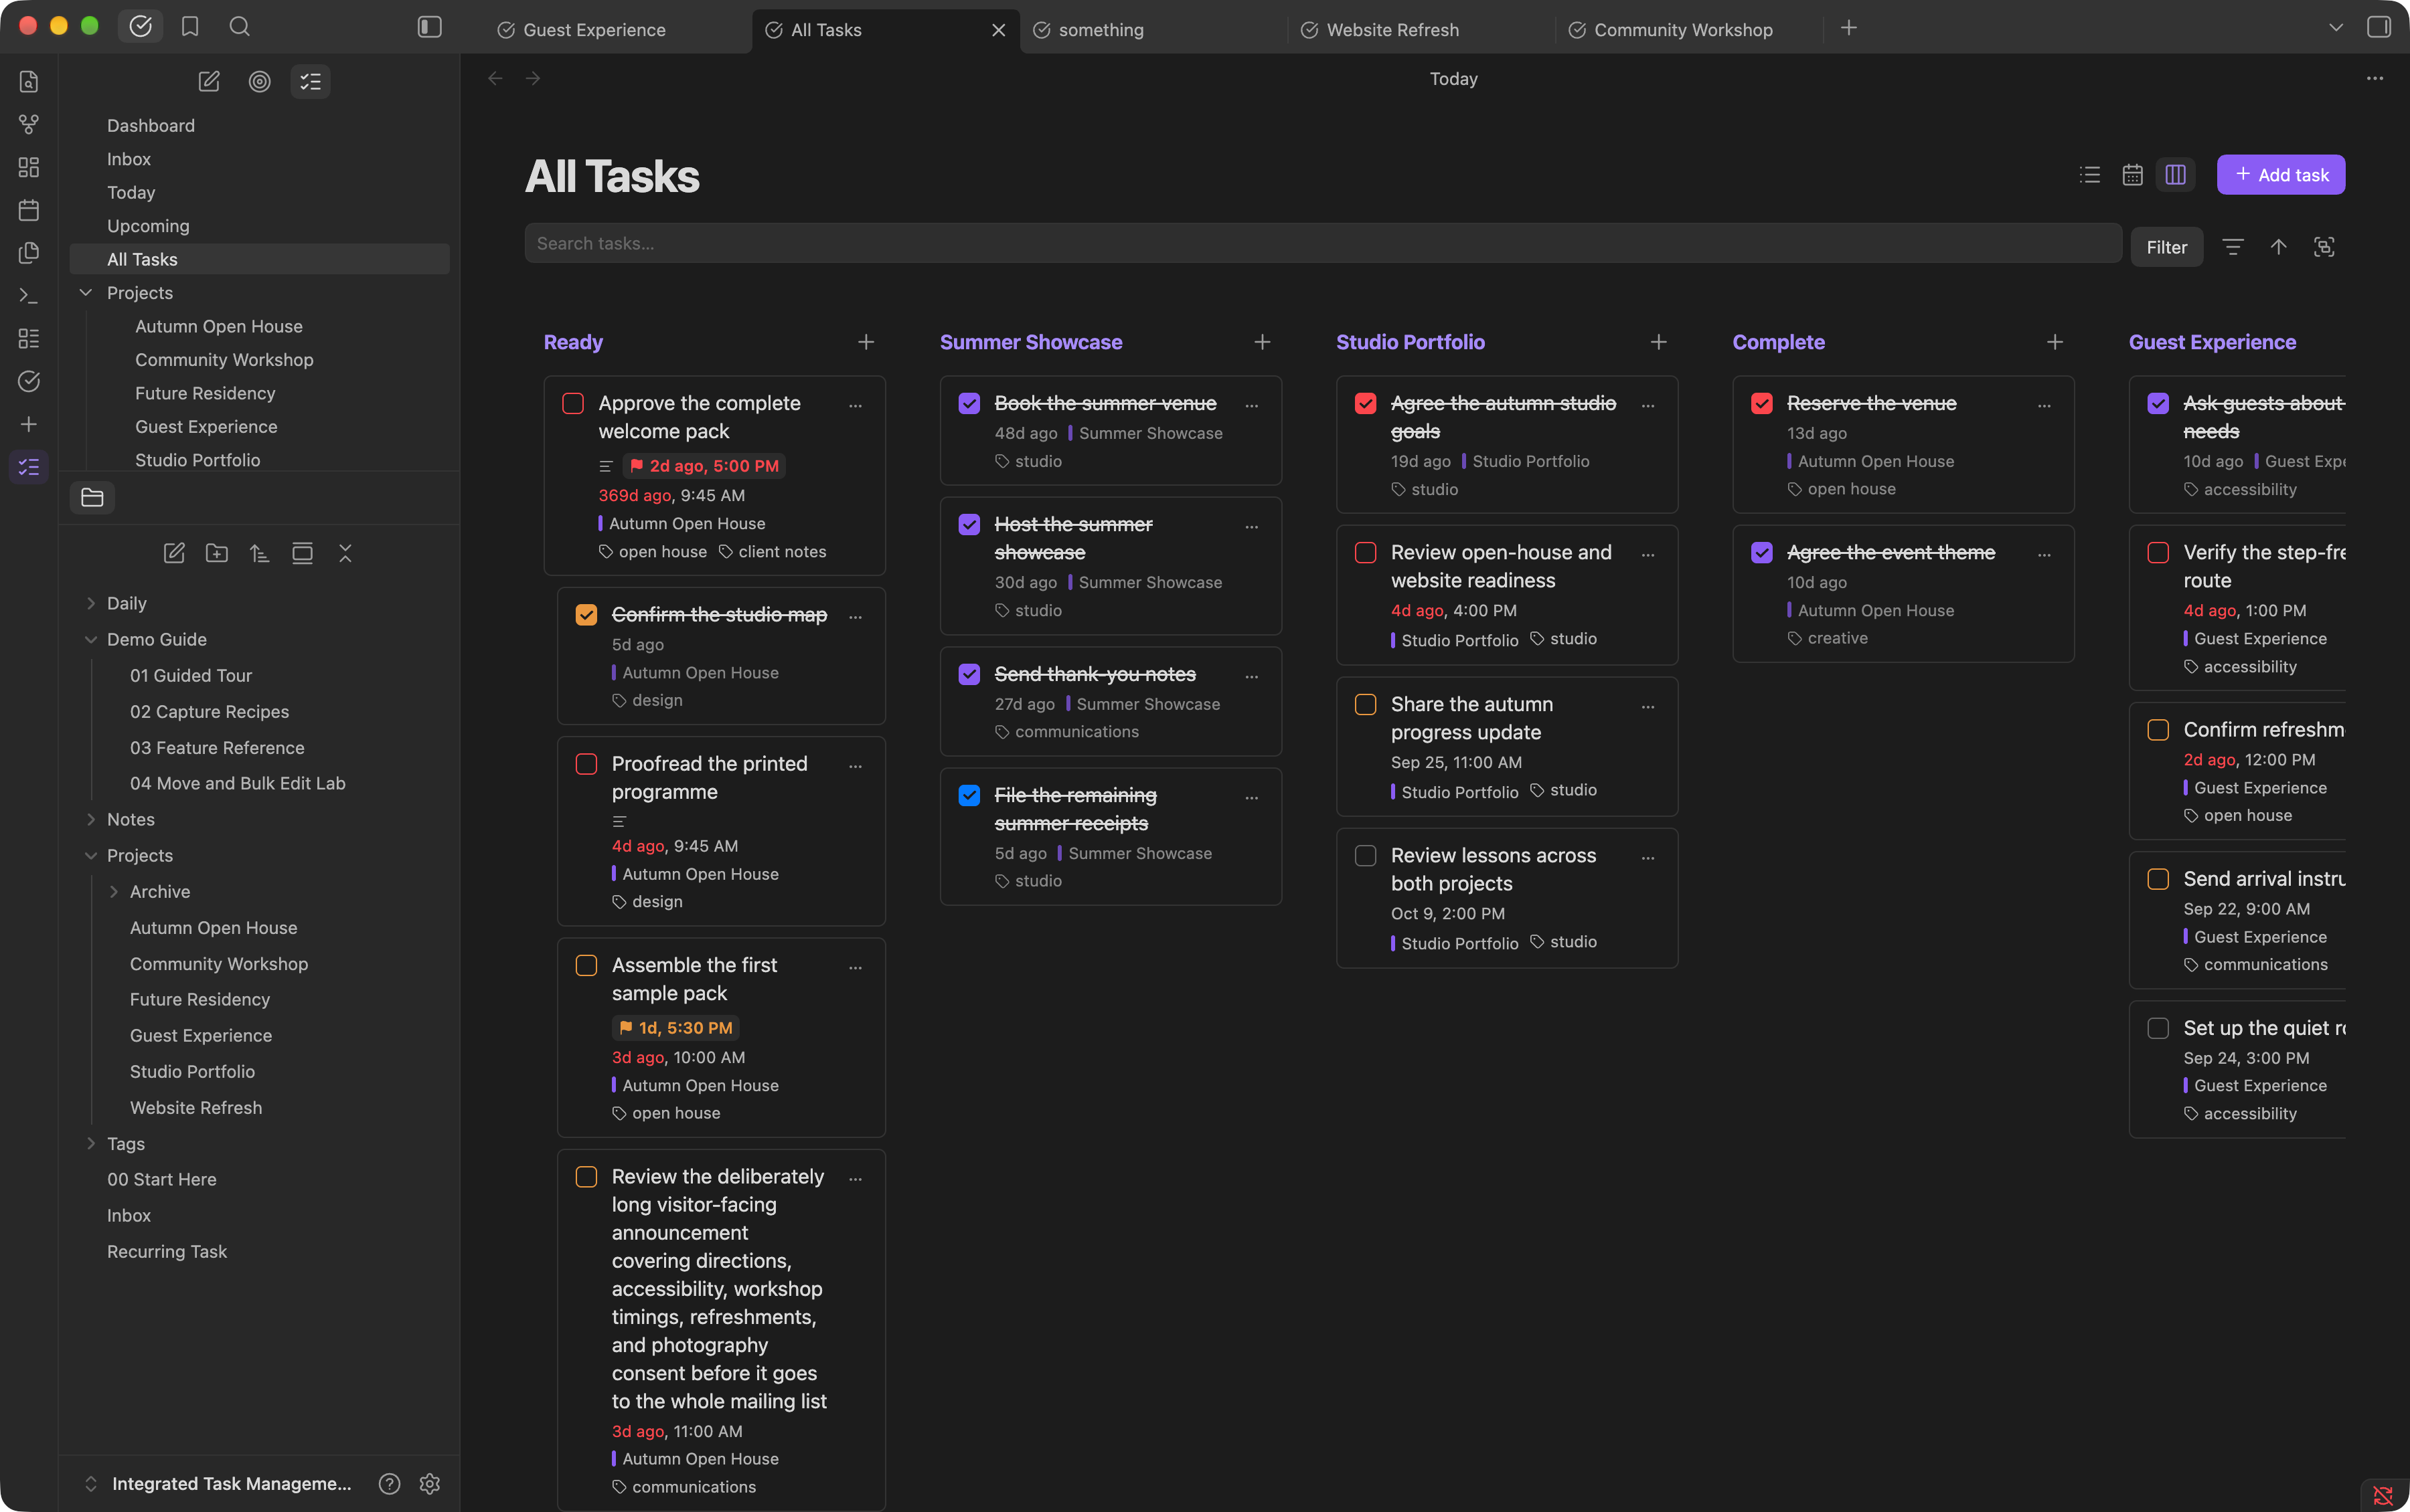The image size is (2410, 1512).
Task: Collapse all folders icon in file explorer
Action: click(x=345, y=553)
